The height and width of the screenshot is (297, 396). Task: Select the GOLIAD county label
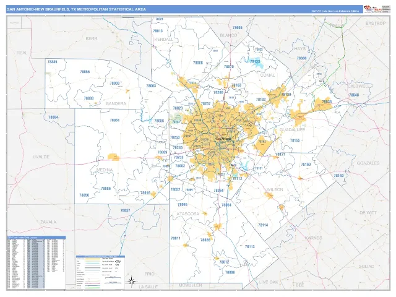coord(366,267)
